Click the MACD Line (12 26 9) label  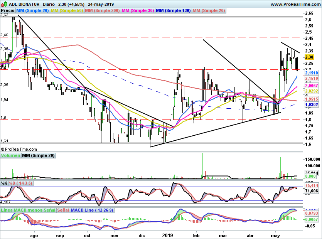(x=92, y=210)
